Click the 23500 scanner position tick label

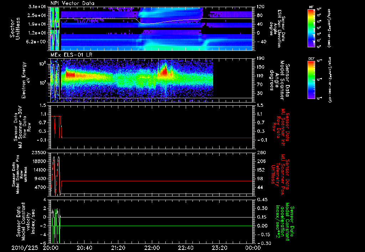coord(39,152)
